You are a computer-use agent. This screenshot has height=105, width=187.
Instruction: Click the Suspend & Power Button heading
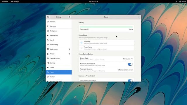(87, 76)
